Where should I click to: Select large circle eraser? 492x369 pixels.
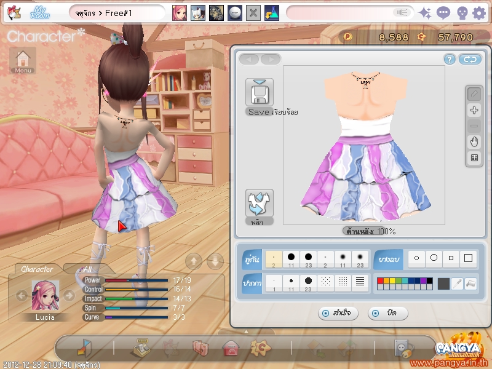coord(434,258)
